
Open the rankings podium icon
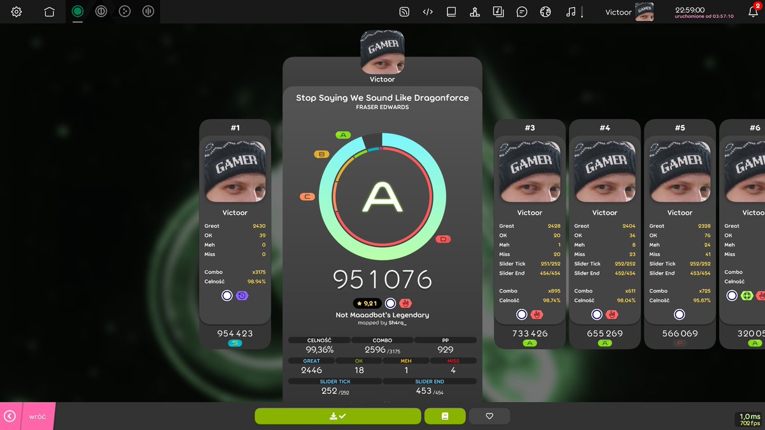click(x=474, y=11)
